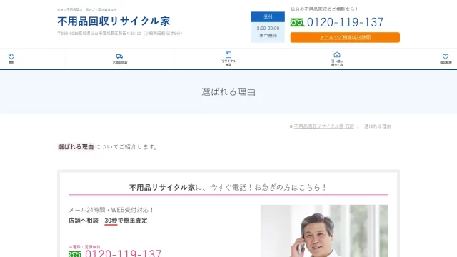The height and width of the screenshot is (257, 457).
Task: Click the home icon in the breadcrumb
Action: tap(291, 126)
